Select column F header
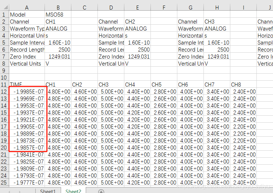This screenshot has height=193, width=273. point(164,7)
